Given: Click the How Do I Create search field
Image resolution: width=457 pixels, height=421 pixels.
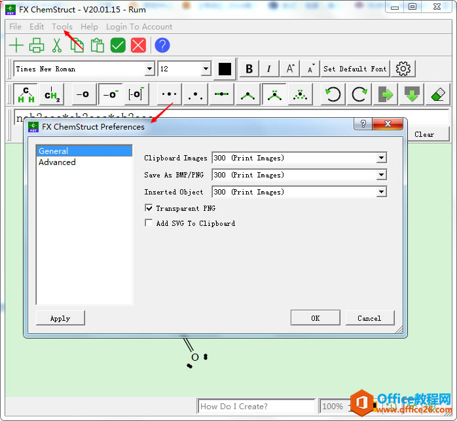Looking at the screenshot, I should point(257,406).
